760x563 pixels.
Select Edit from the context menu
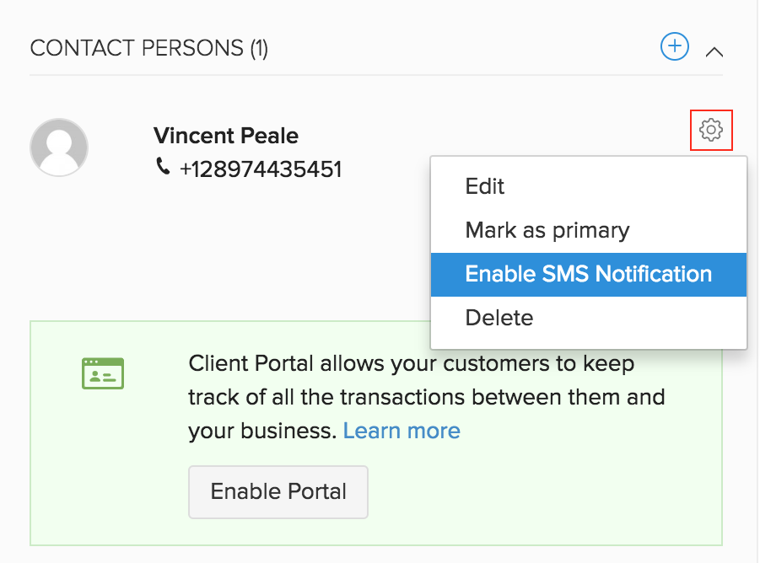pyautogui.click(x=484, y=185)
